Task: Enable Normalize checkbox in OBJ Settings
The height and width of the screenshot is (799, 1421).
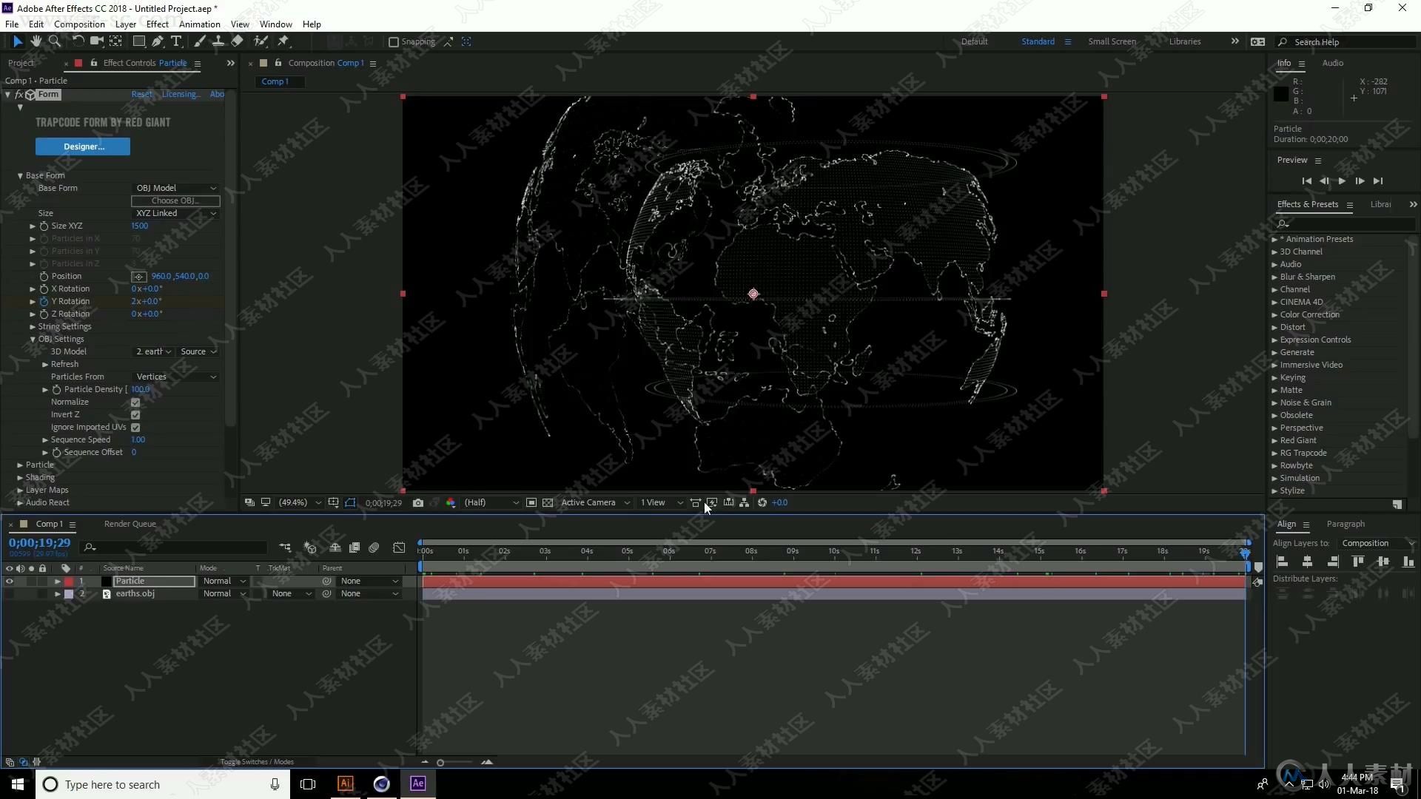Action: click(x=135, y=401)
